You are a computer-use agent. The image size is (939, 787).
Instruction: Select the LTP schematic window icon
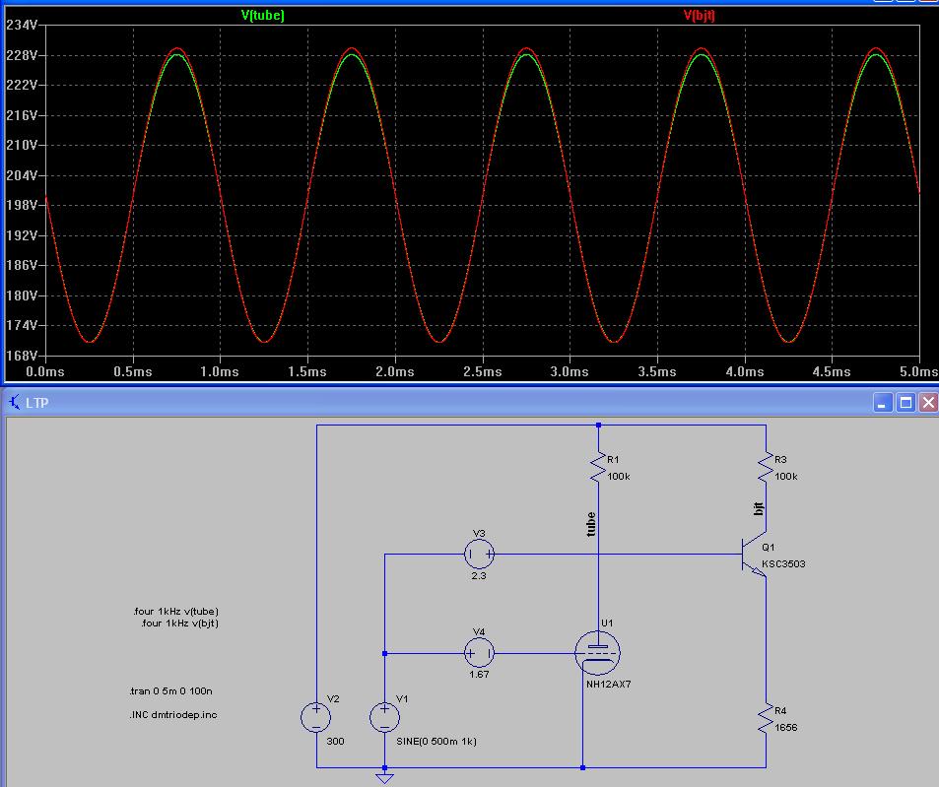(x=15, y=402)
